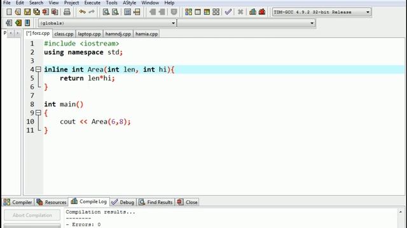407x228 pixels.
Task: Switch to the laptop.cpp tab
Action: 89,34
